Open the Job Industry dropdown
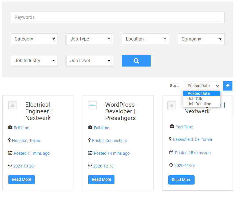 [34, 61]
